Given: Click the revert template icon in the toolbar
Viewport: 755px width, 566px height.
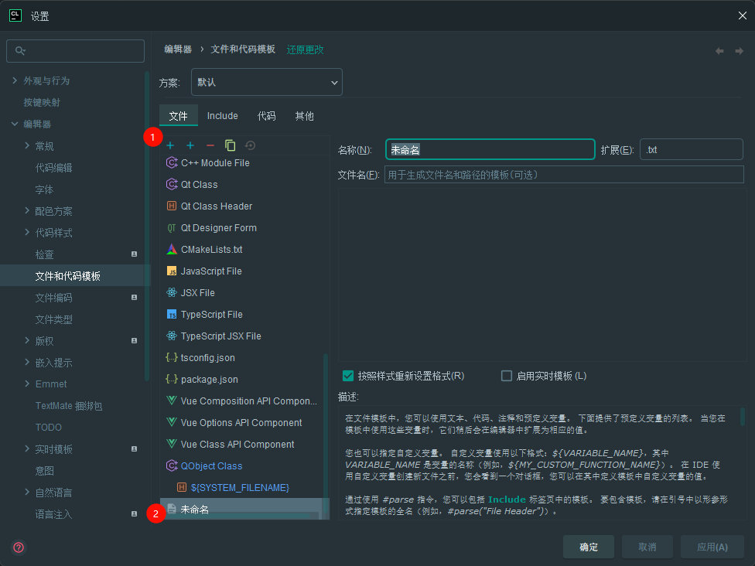Looking at the screenshot, I should (x=251, y=145).
